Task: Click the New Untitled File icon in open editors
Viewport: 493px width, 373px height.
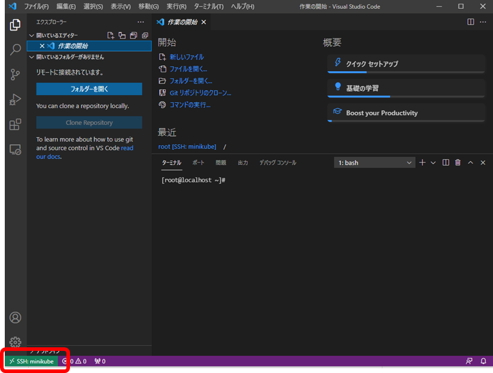Action: tap(111, 35)
